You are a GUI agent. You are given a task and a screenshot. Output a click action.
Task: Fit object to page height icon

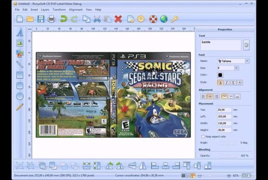[x=97, y=165]
